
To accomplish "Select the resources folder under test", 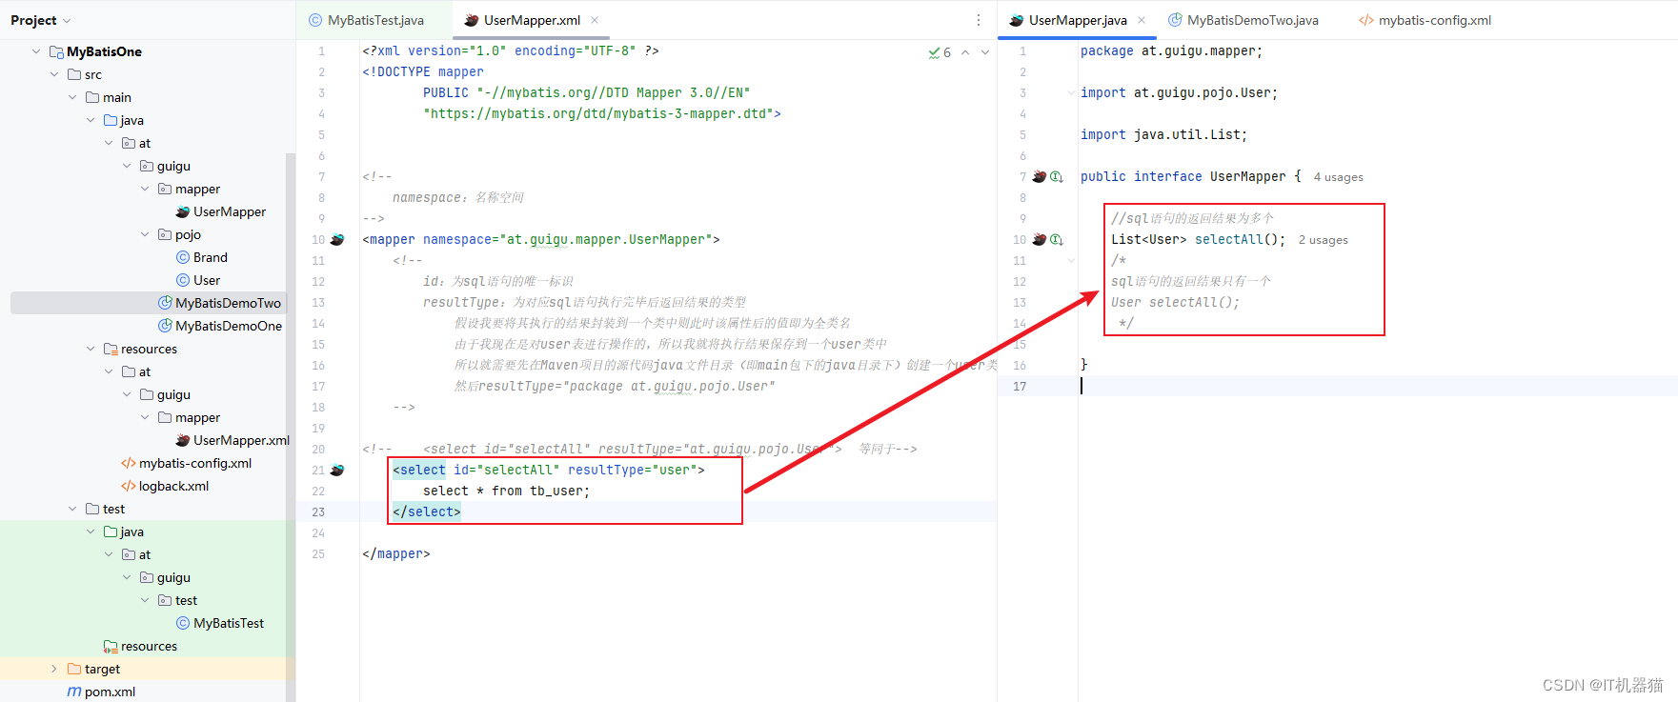I will click(x=140, y=646).
